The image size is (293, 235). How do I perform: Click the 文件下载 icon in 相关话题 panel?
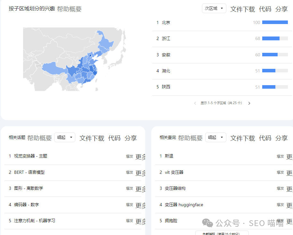(x=93, y=138)
